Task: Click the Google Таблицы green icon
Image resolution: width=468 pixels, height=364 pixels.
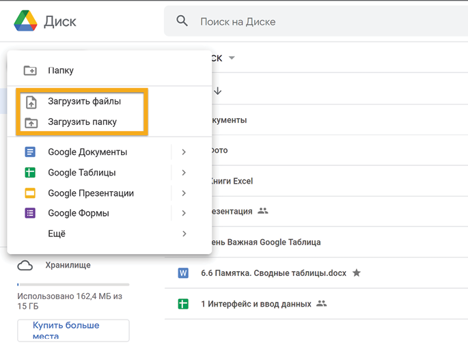Action: click(30, 173)
